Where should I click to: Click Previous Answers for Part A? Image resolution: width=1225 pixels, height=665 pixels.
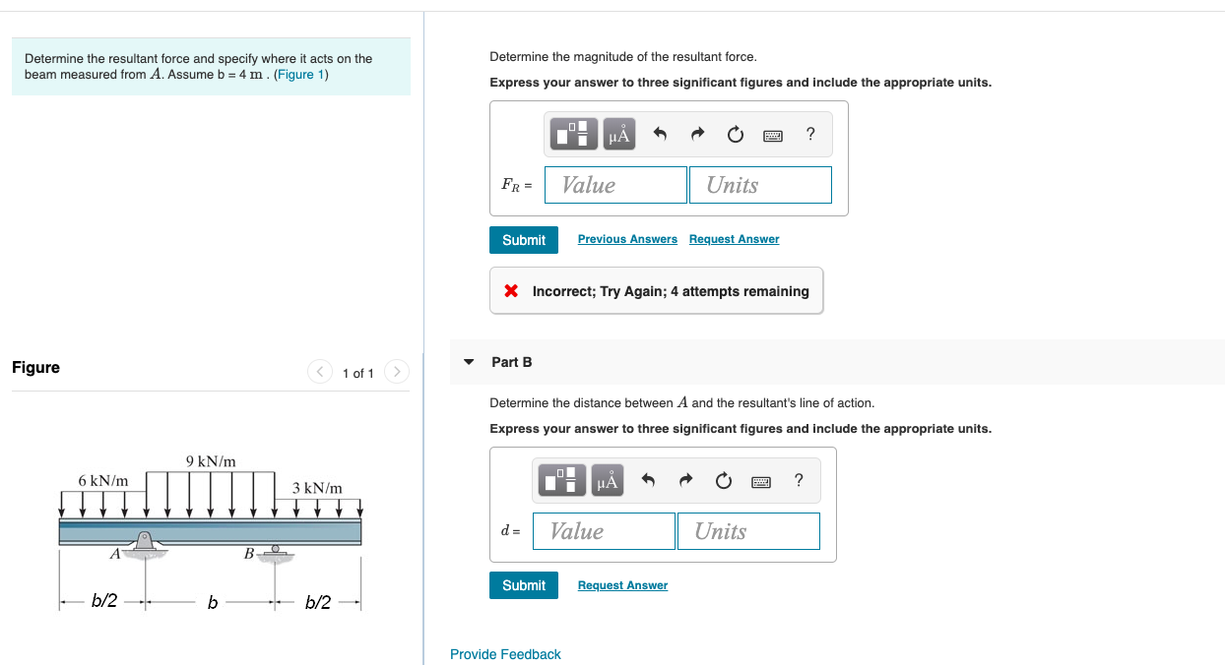[x=626, y=239]
